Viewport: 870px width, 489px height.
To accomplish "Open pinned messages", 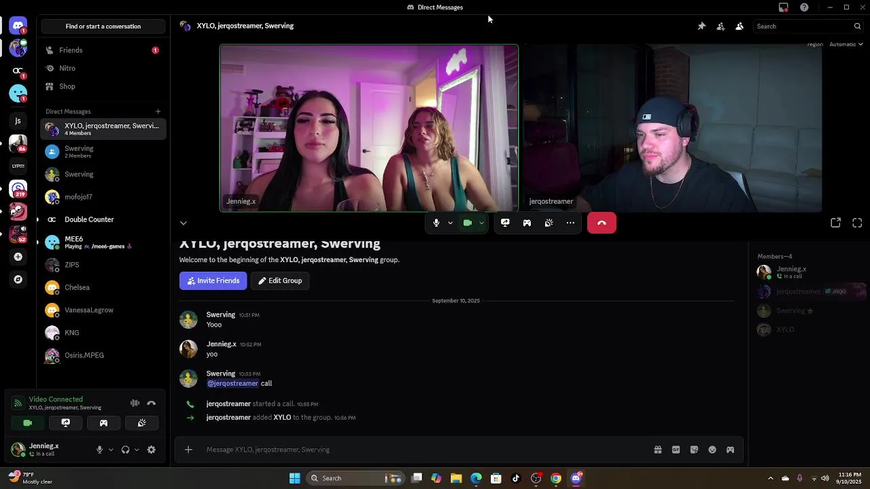I will pos(701,26).
